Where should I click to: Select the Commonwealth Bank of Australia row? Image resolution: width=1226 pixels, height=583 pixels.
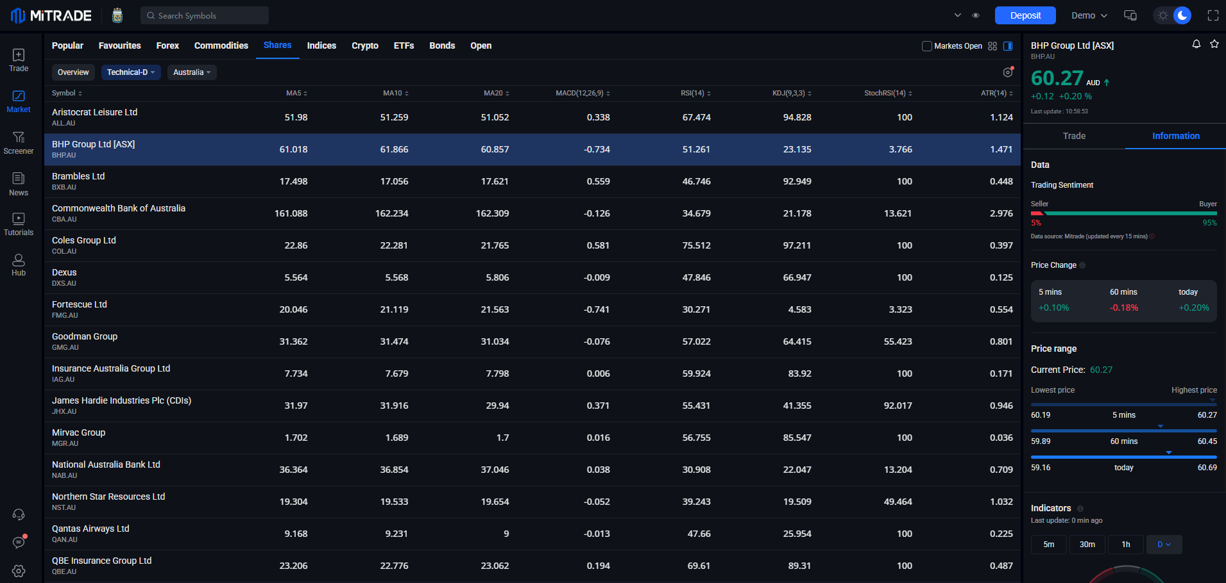tap(532, 213)
